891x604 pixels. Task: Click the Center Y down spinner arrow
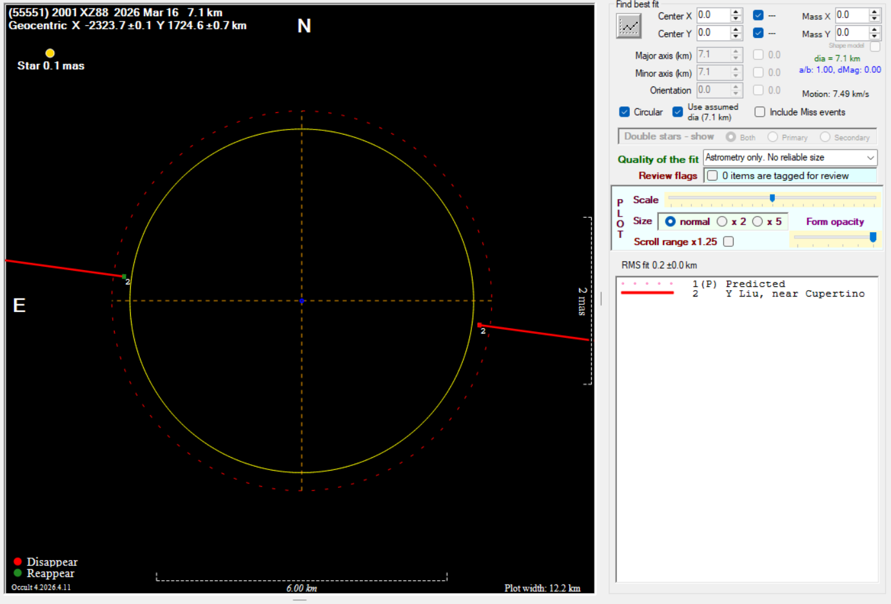coord(736,36)
